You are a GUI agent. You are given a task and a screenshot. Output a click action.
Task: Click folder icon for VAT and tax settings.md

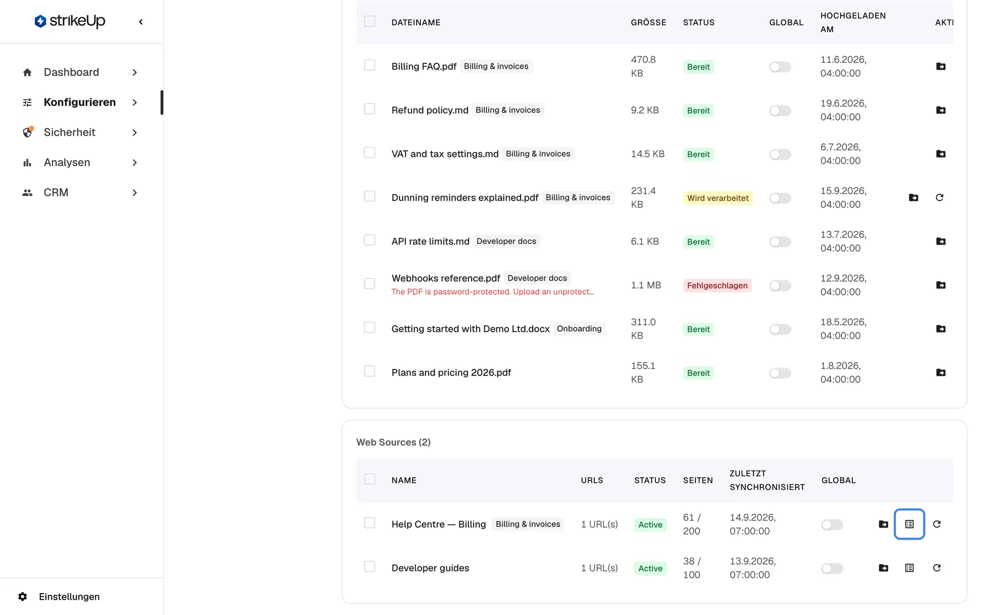coord(941,154)
